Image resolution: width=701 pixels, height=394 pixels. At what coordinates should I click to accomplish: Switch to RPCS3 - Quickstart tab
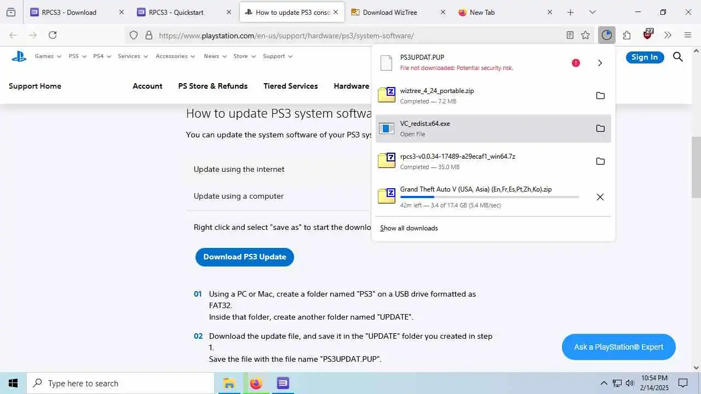[x=184, y=12]
